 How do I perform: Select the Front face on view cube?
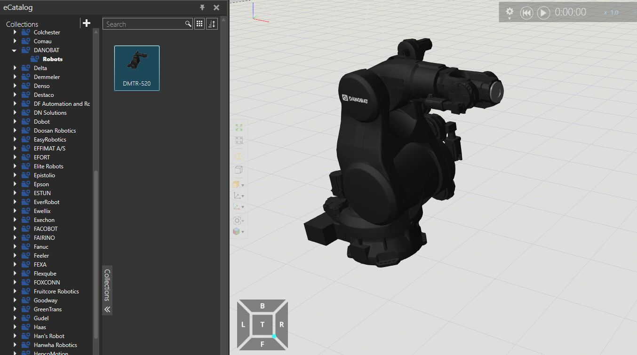click(x=262, y=344)
